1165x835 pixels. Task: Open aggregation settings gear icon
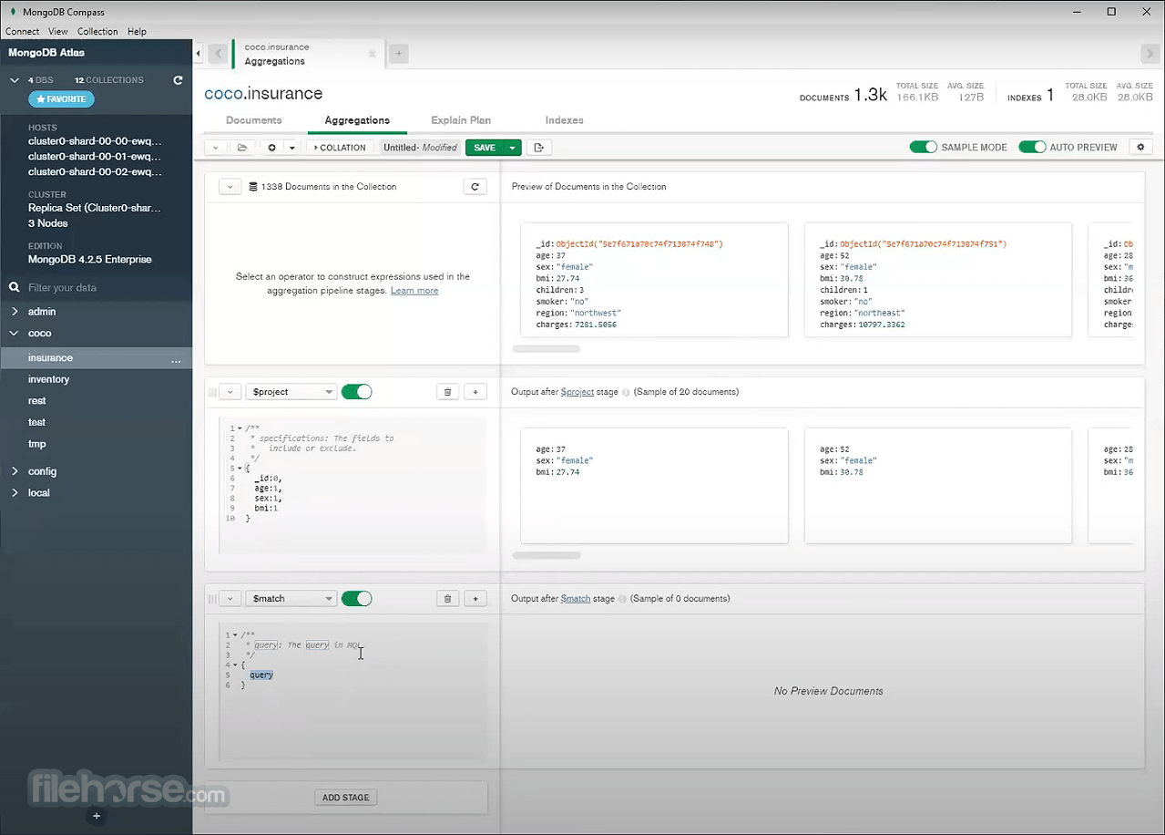pos(1140,147)
